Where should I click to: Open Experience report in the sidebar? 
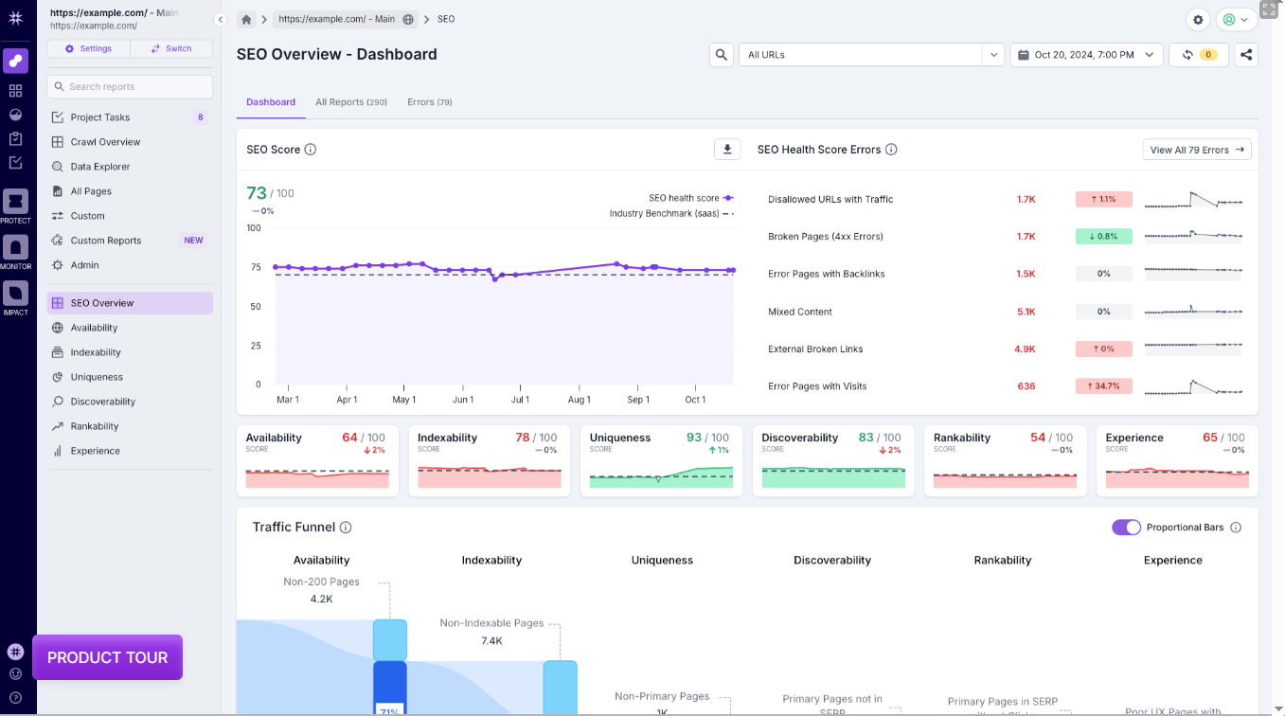[x=130, y=451]
